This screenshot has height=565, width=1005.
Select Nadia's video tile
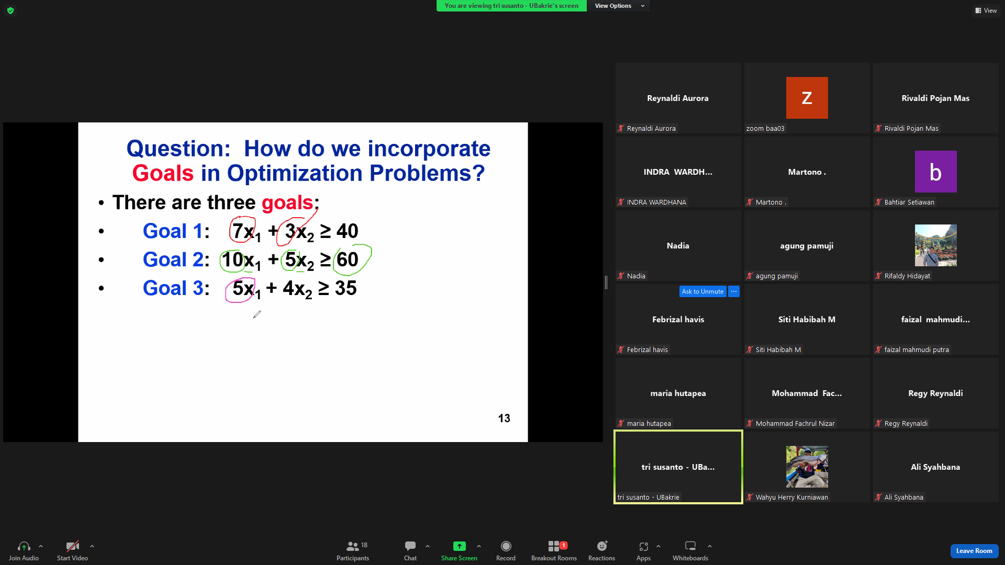coord(678,246)
